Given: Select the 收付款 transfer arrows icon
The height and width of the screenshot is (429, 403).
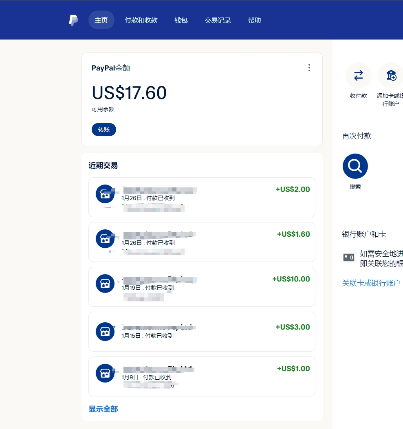Looking at the screenshot, I should (358, 76).
